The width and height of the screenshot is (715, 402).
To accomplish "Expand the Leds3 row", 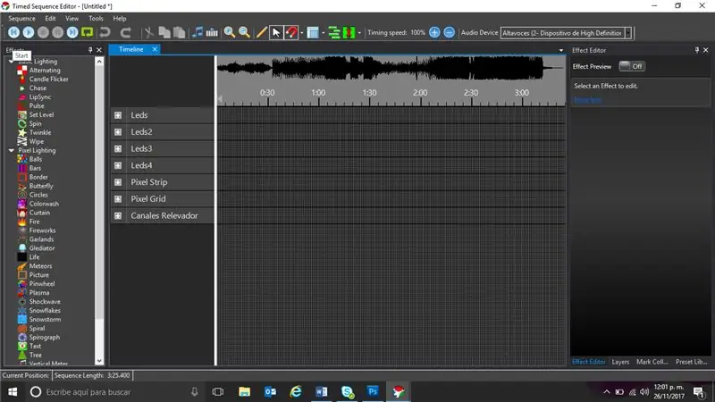I will 118,148.
